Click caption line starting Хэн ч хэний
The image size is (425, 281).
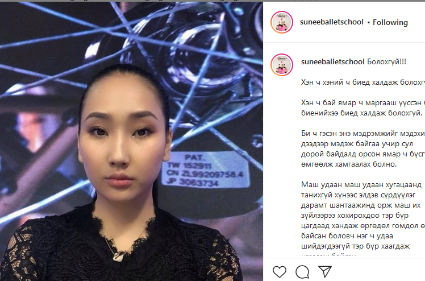pyautogui.click(x=363, y=82)
